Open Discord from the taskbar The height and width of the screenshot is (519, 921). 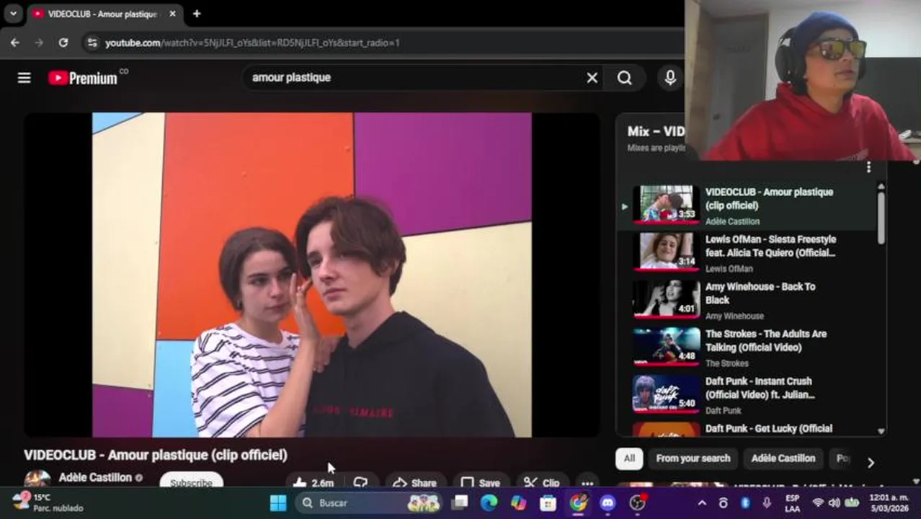click(x=608, y=503)
